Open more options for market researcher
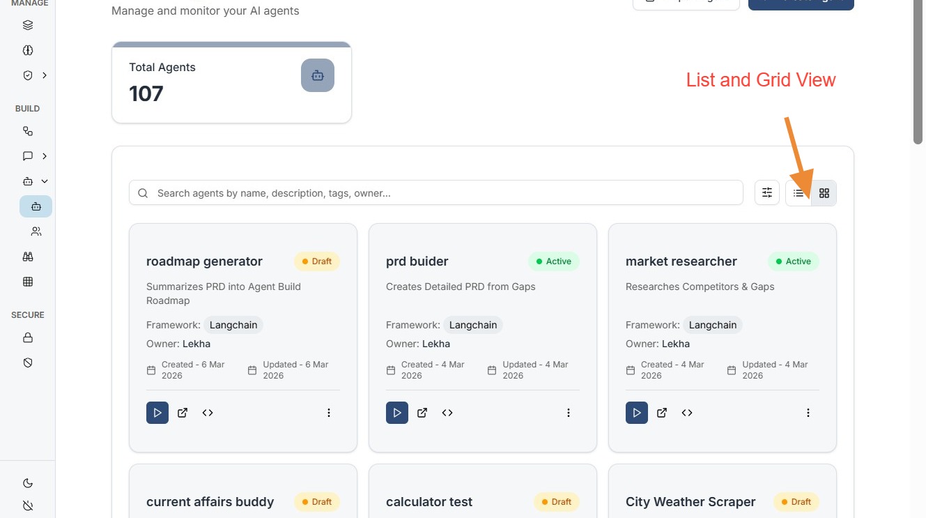Screen dimensions: 926x518 [808, 413]
